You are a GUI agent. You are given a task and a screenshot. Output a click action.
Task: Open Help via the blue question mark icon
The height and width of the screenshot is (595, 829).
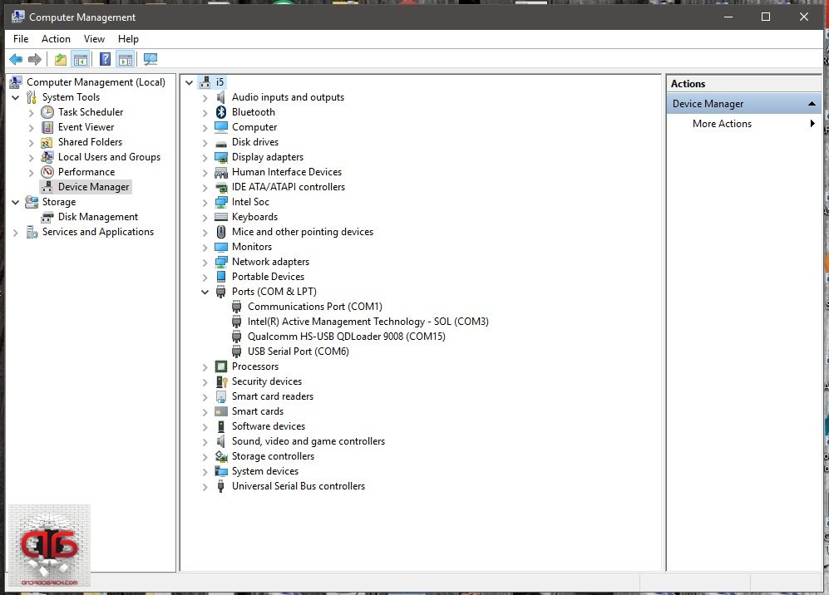point(105,59)
